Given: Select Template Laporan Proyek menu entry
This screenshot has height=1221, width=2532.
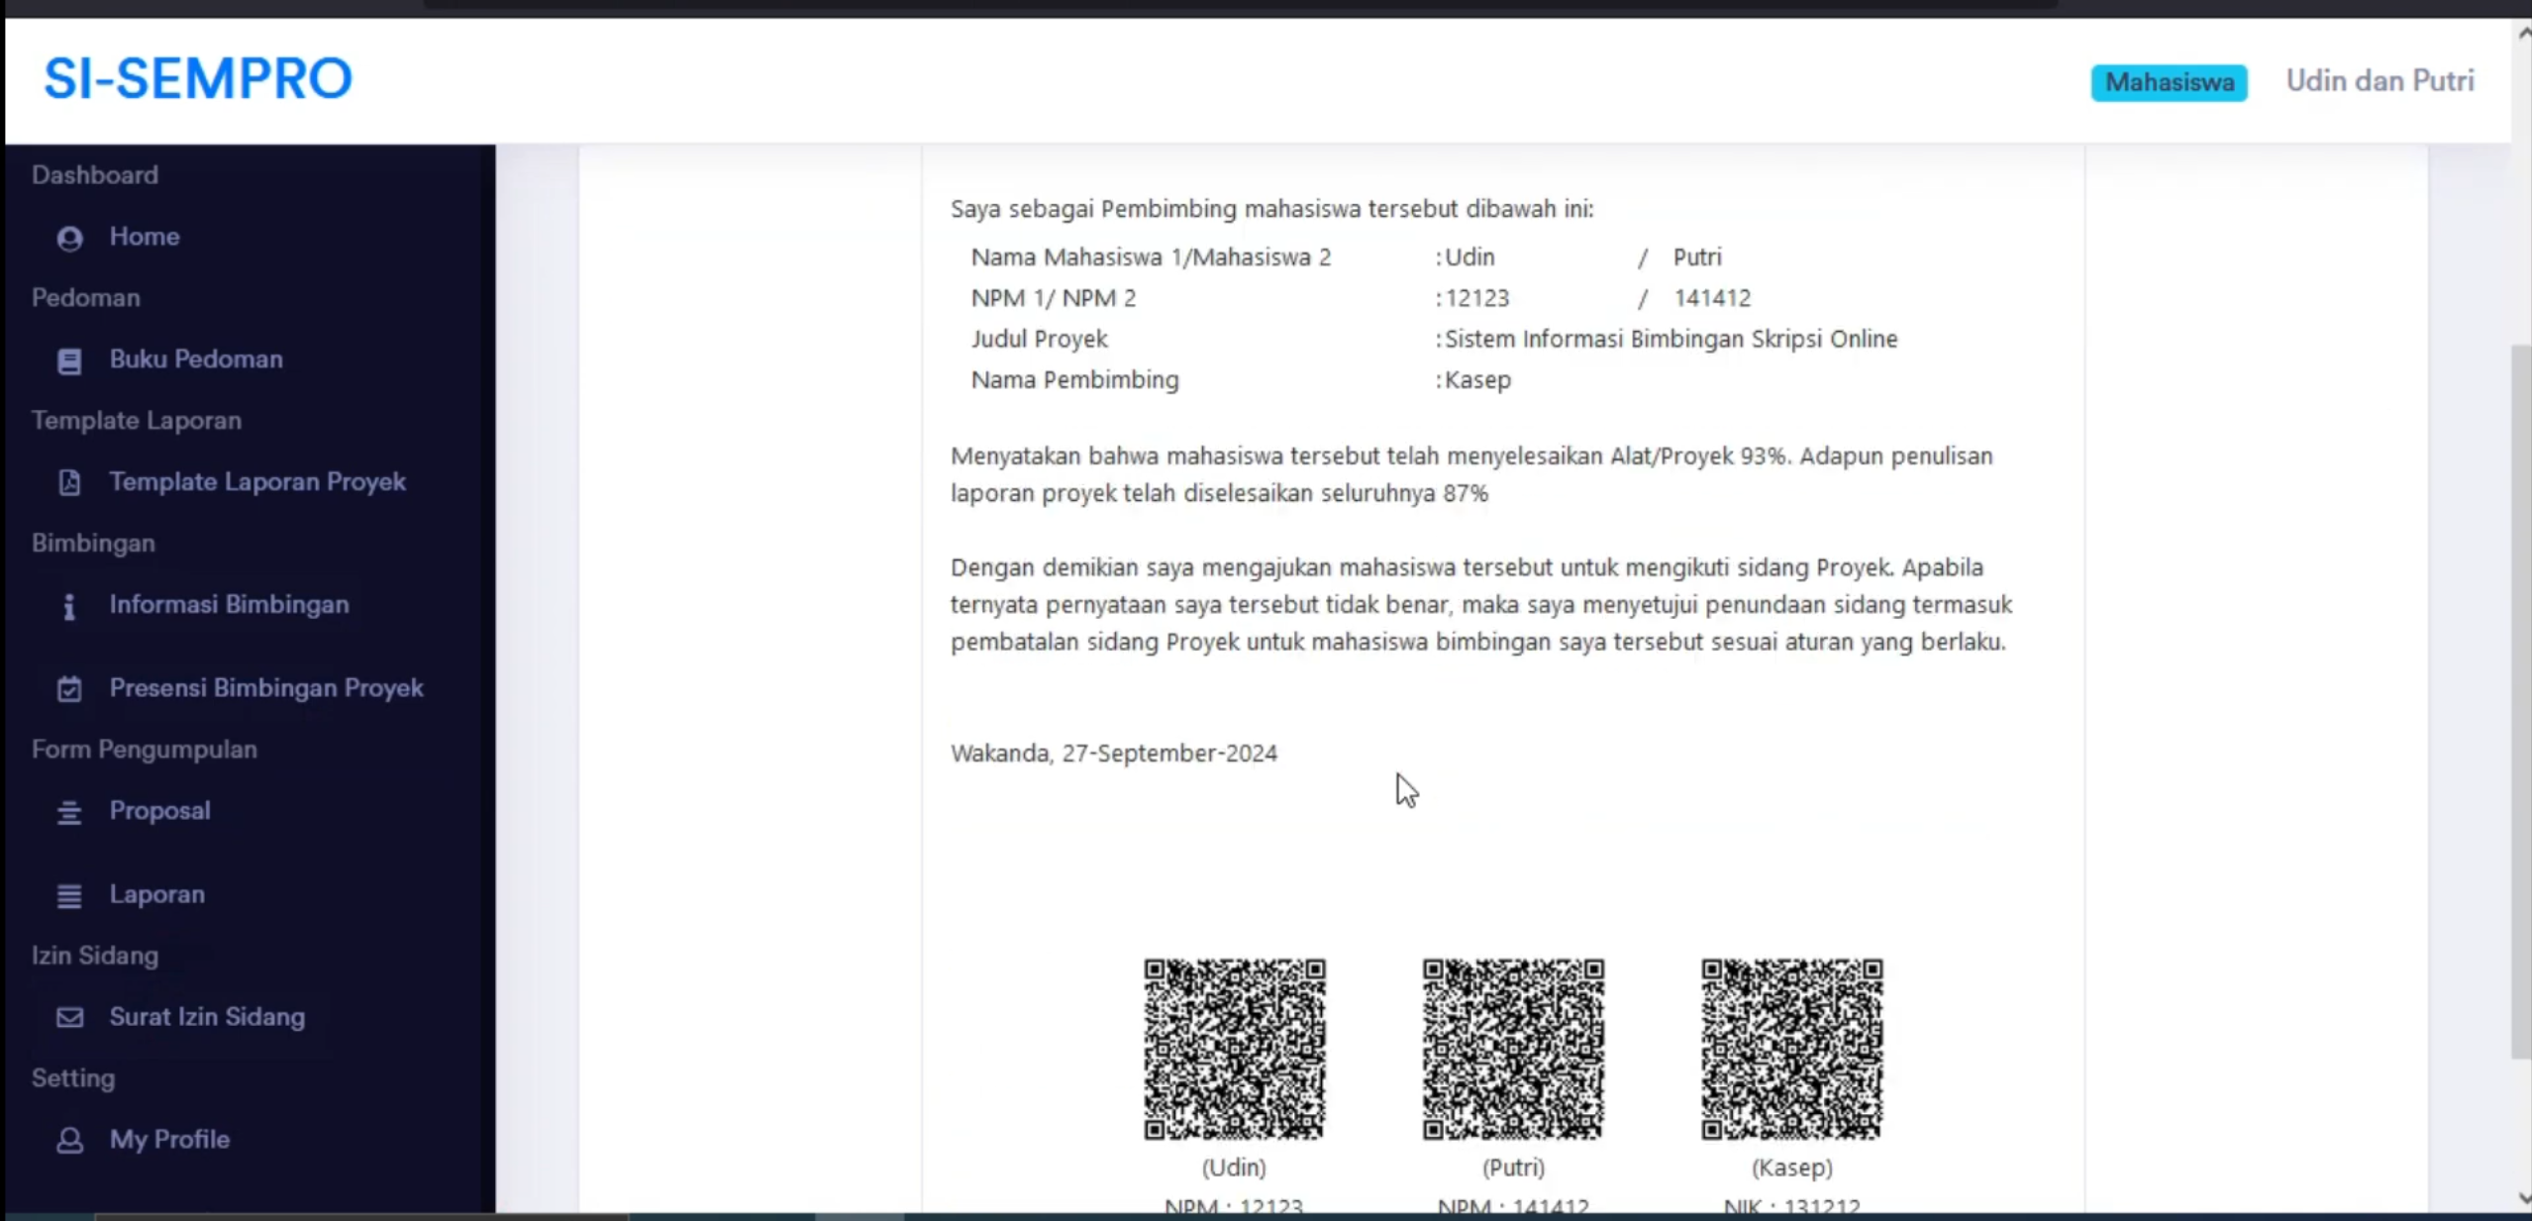Looking at the screenshot, I should (x=257, y=482).
